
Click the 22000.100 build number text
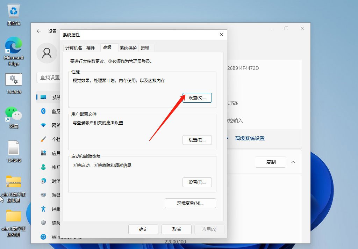pyautogui.click(x=176, y=242)
